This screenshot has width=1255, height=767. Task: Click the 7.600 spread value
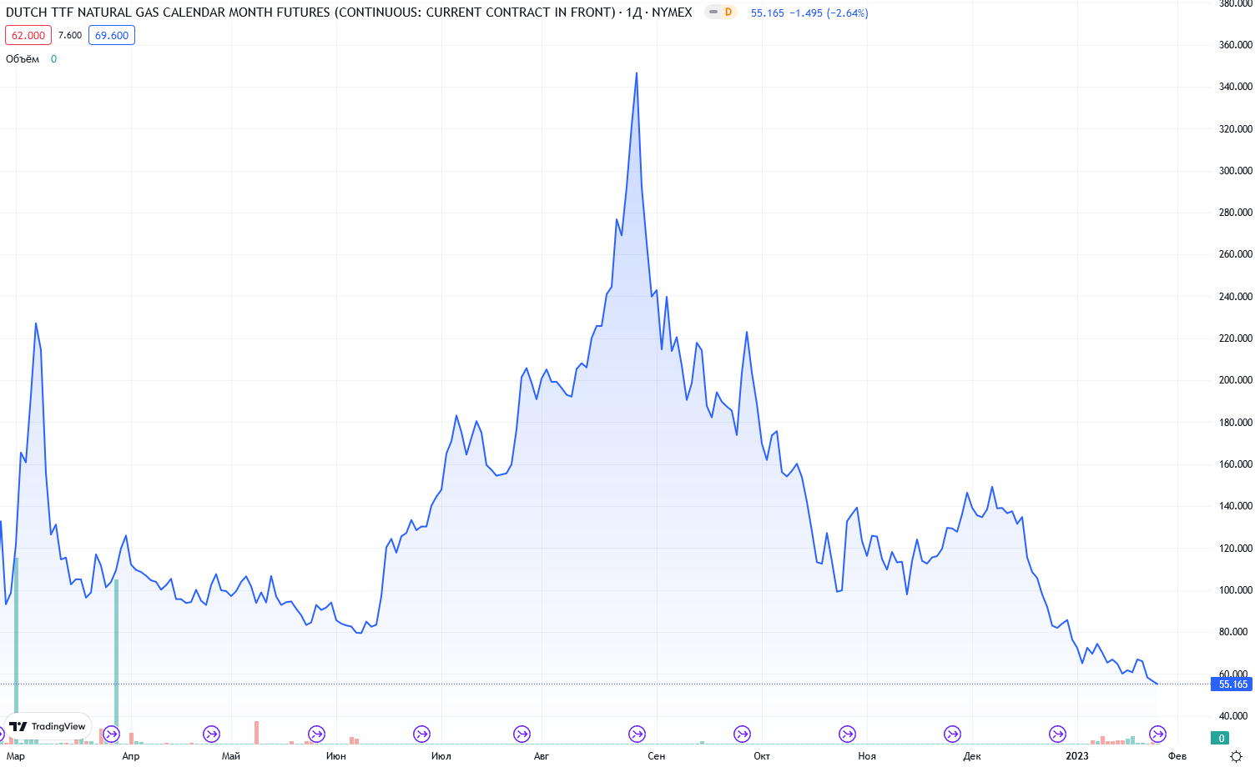pyautogui.click(x=70, y=35)
